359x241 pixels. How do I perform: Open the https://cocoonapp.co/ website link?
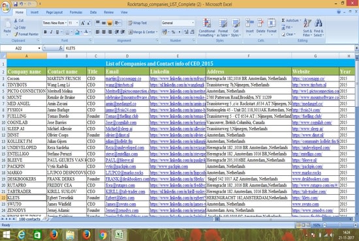[308, 78]
